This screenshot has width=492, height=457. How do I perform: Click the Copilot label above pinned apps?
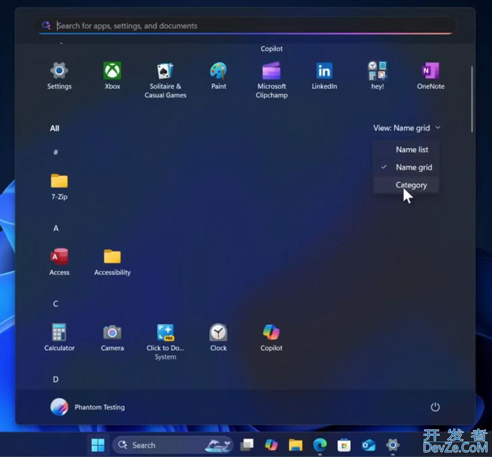tap(271, 49)
